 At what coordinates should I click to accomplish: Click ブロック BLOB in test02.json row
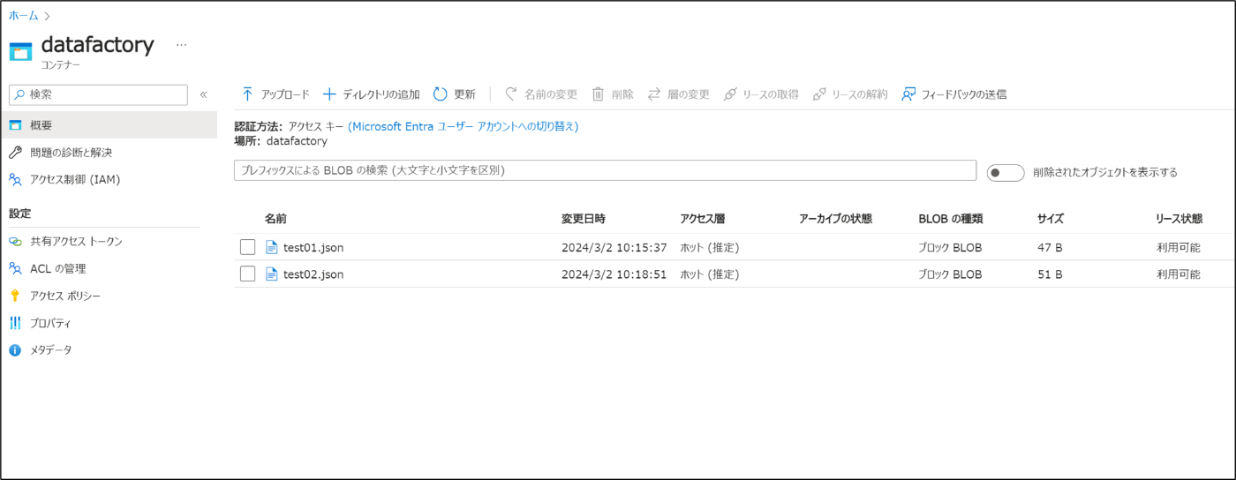(x=950, y=274)
